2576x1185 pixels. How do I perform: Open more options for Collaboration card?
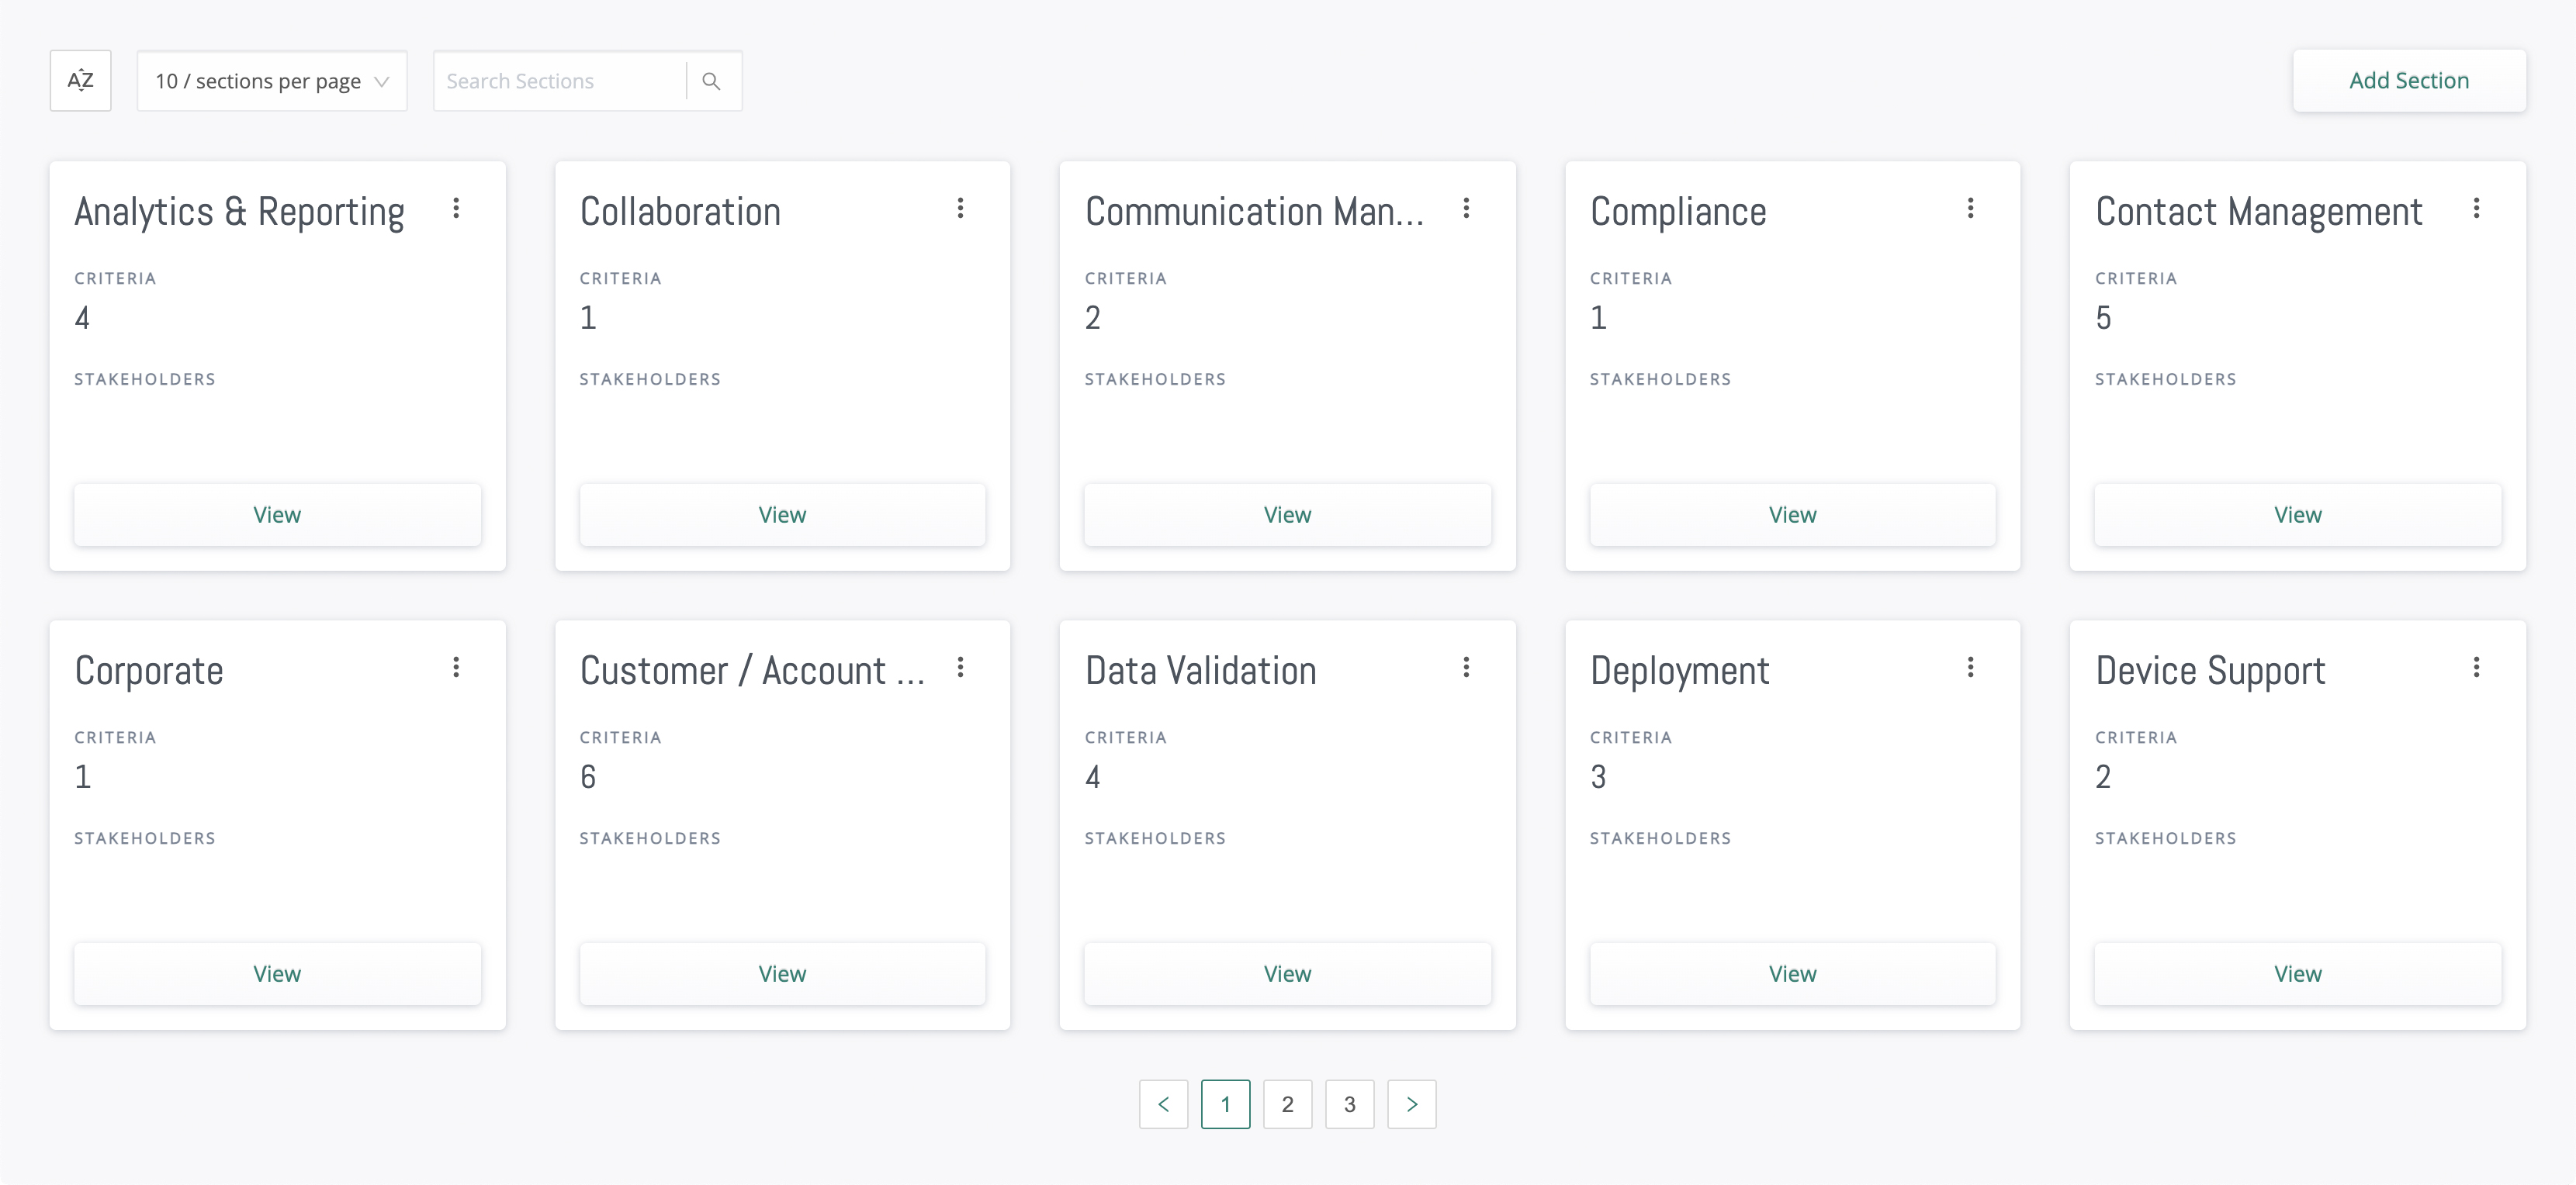point(961,208)
